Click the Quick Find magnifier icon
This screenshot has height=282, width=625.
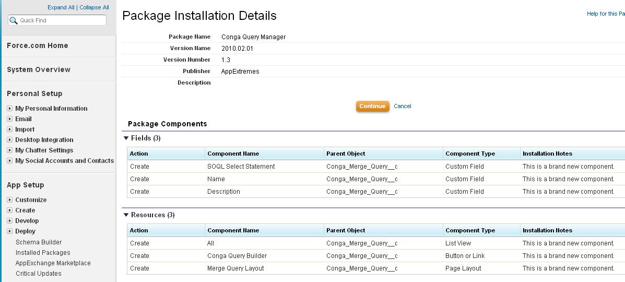click(14, 20)
